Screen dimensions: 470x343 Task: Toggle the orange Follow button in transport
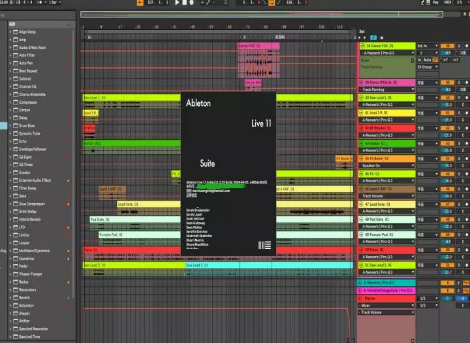140,3
